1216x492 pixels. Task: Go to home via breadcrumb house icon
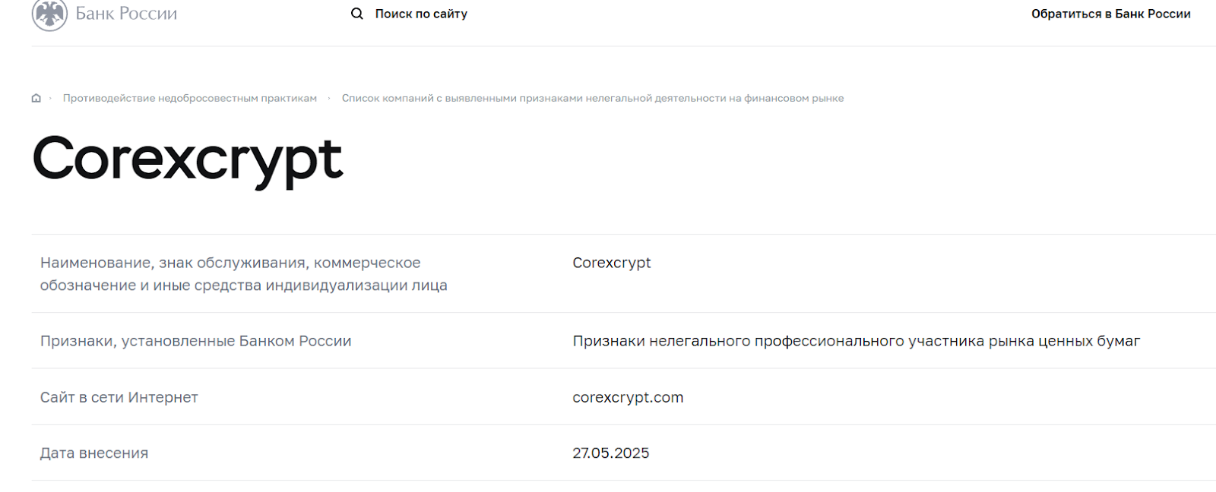[36, 98]
